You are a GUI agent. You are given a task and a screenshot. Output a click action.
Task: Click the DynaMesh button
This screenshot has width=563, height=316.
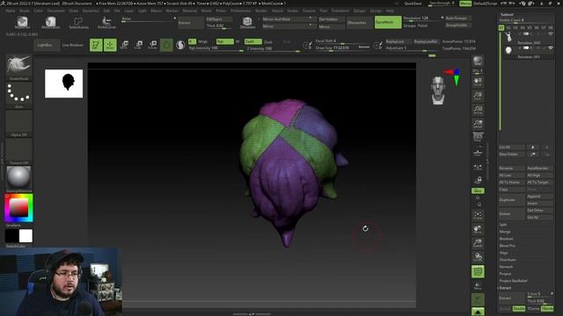(388, 22)
